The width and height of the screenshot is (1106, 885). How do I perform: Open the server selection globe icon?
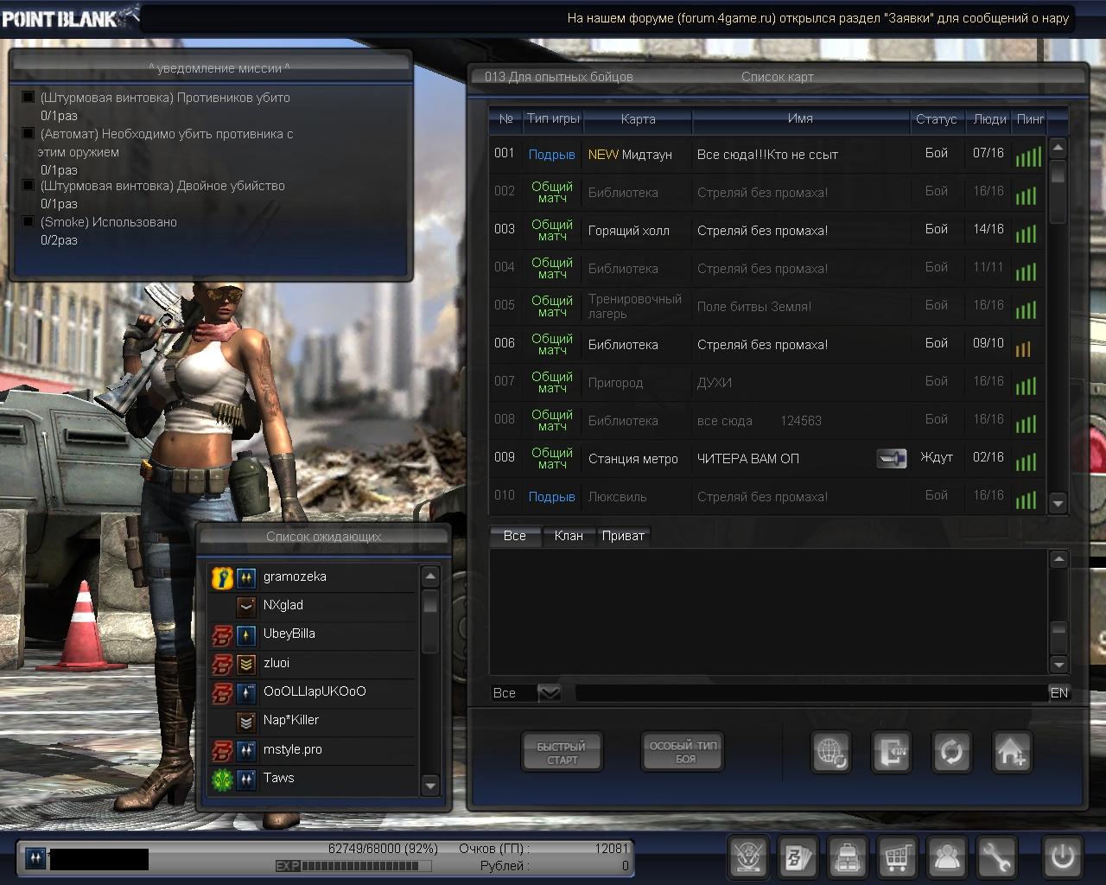pos(831,752)
